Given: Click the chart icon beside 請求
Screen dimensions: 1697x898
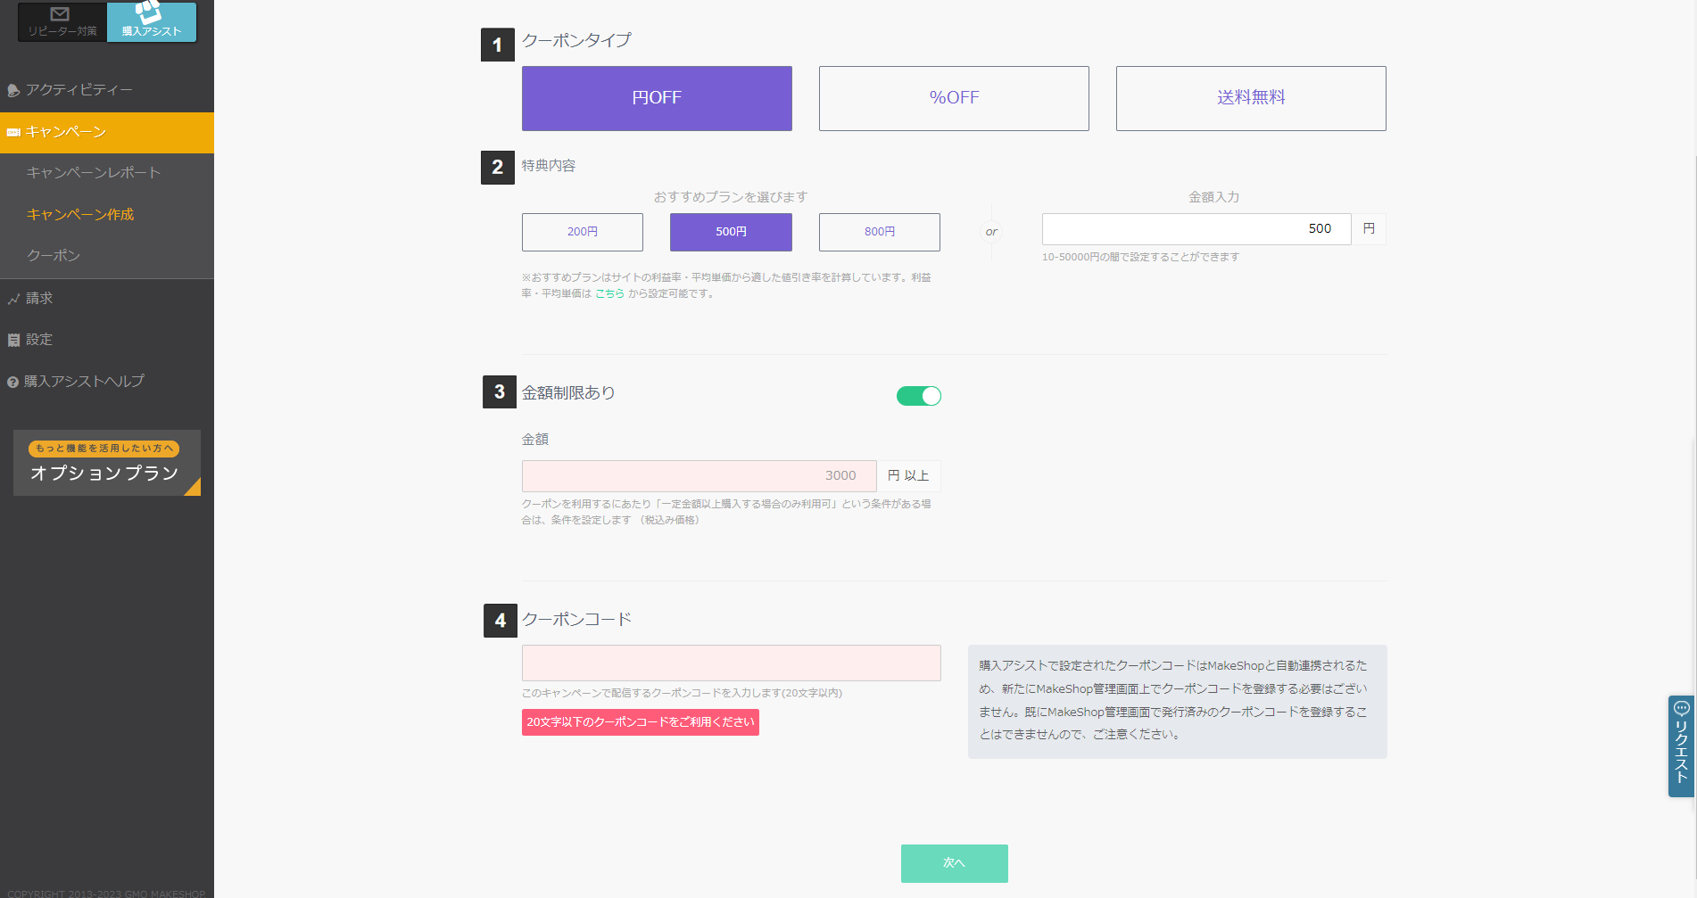Looking at the screenshot, I should pos(13,300).
